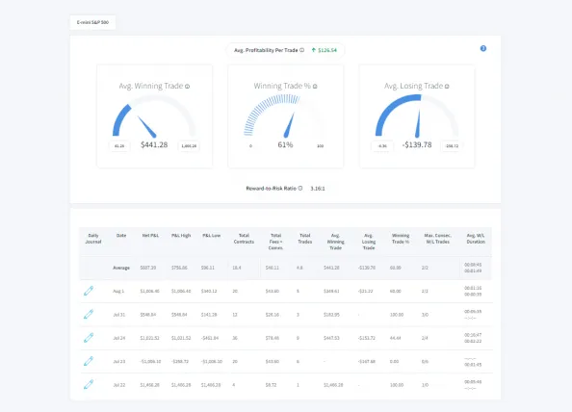
Task: Click info icon beside Avg. Profitability Per Trade
Action: pos(302,50)
